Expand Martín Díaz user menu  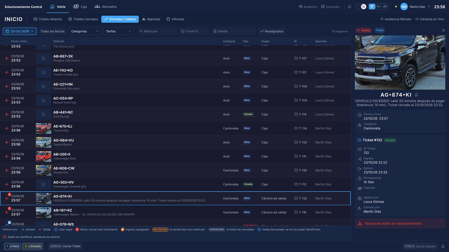coord(416,7)
